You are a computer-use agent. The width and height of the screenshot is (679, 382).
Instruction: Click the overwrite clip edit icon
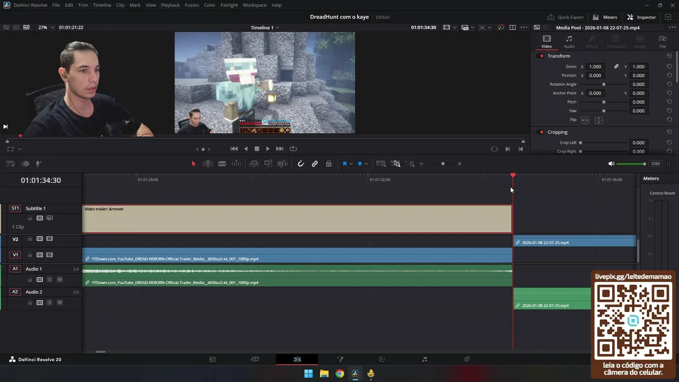pyautogui.click(x=268, y=164)
